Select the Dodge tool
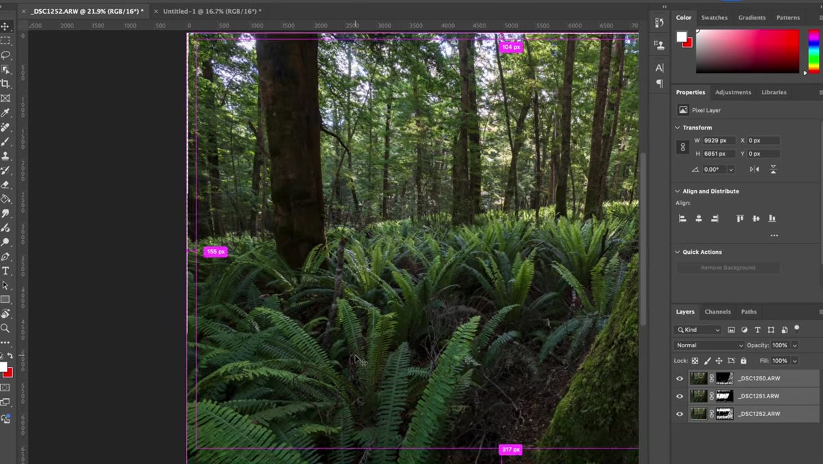823x464 pixels. tap(5, 242)
